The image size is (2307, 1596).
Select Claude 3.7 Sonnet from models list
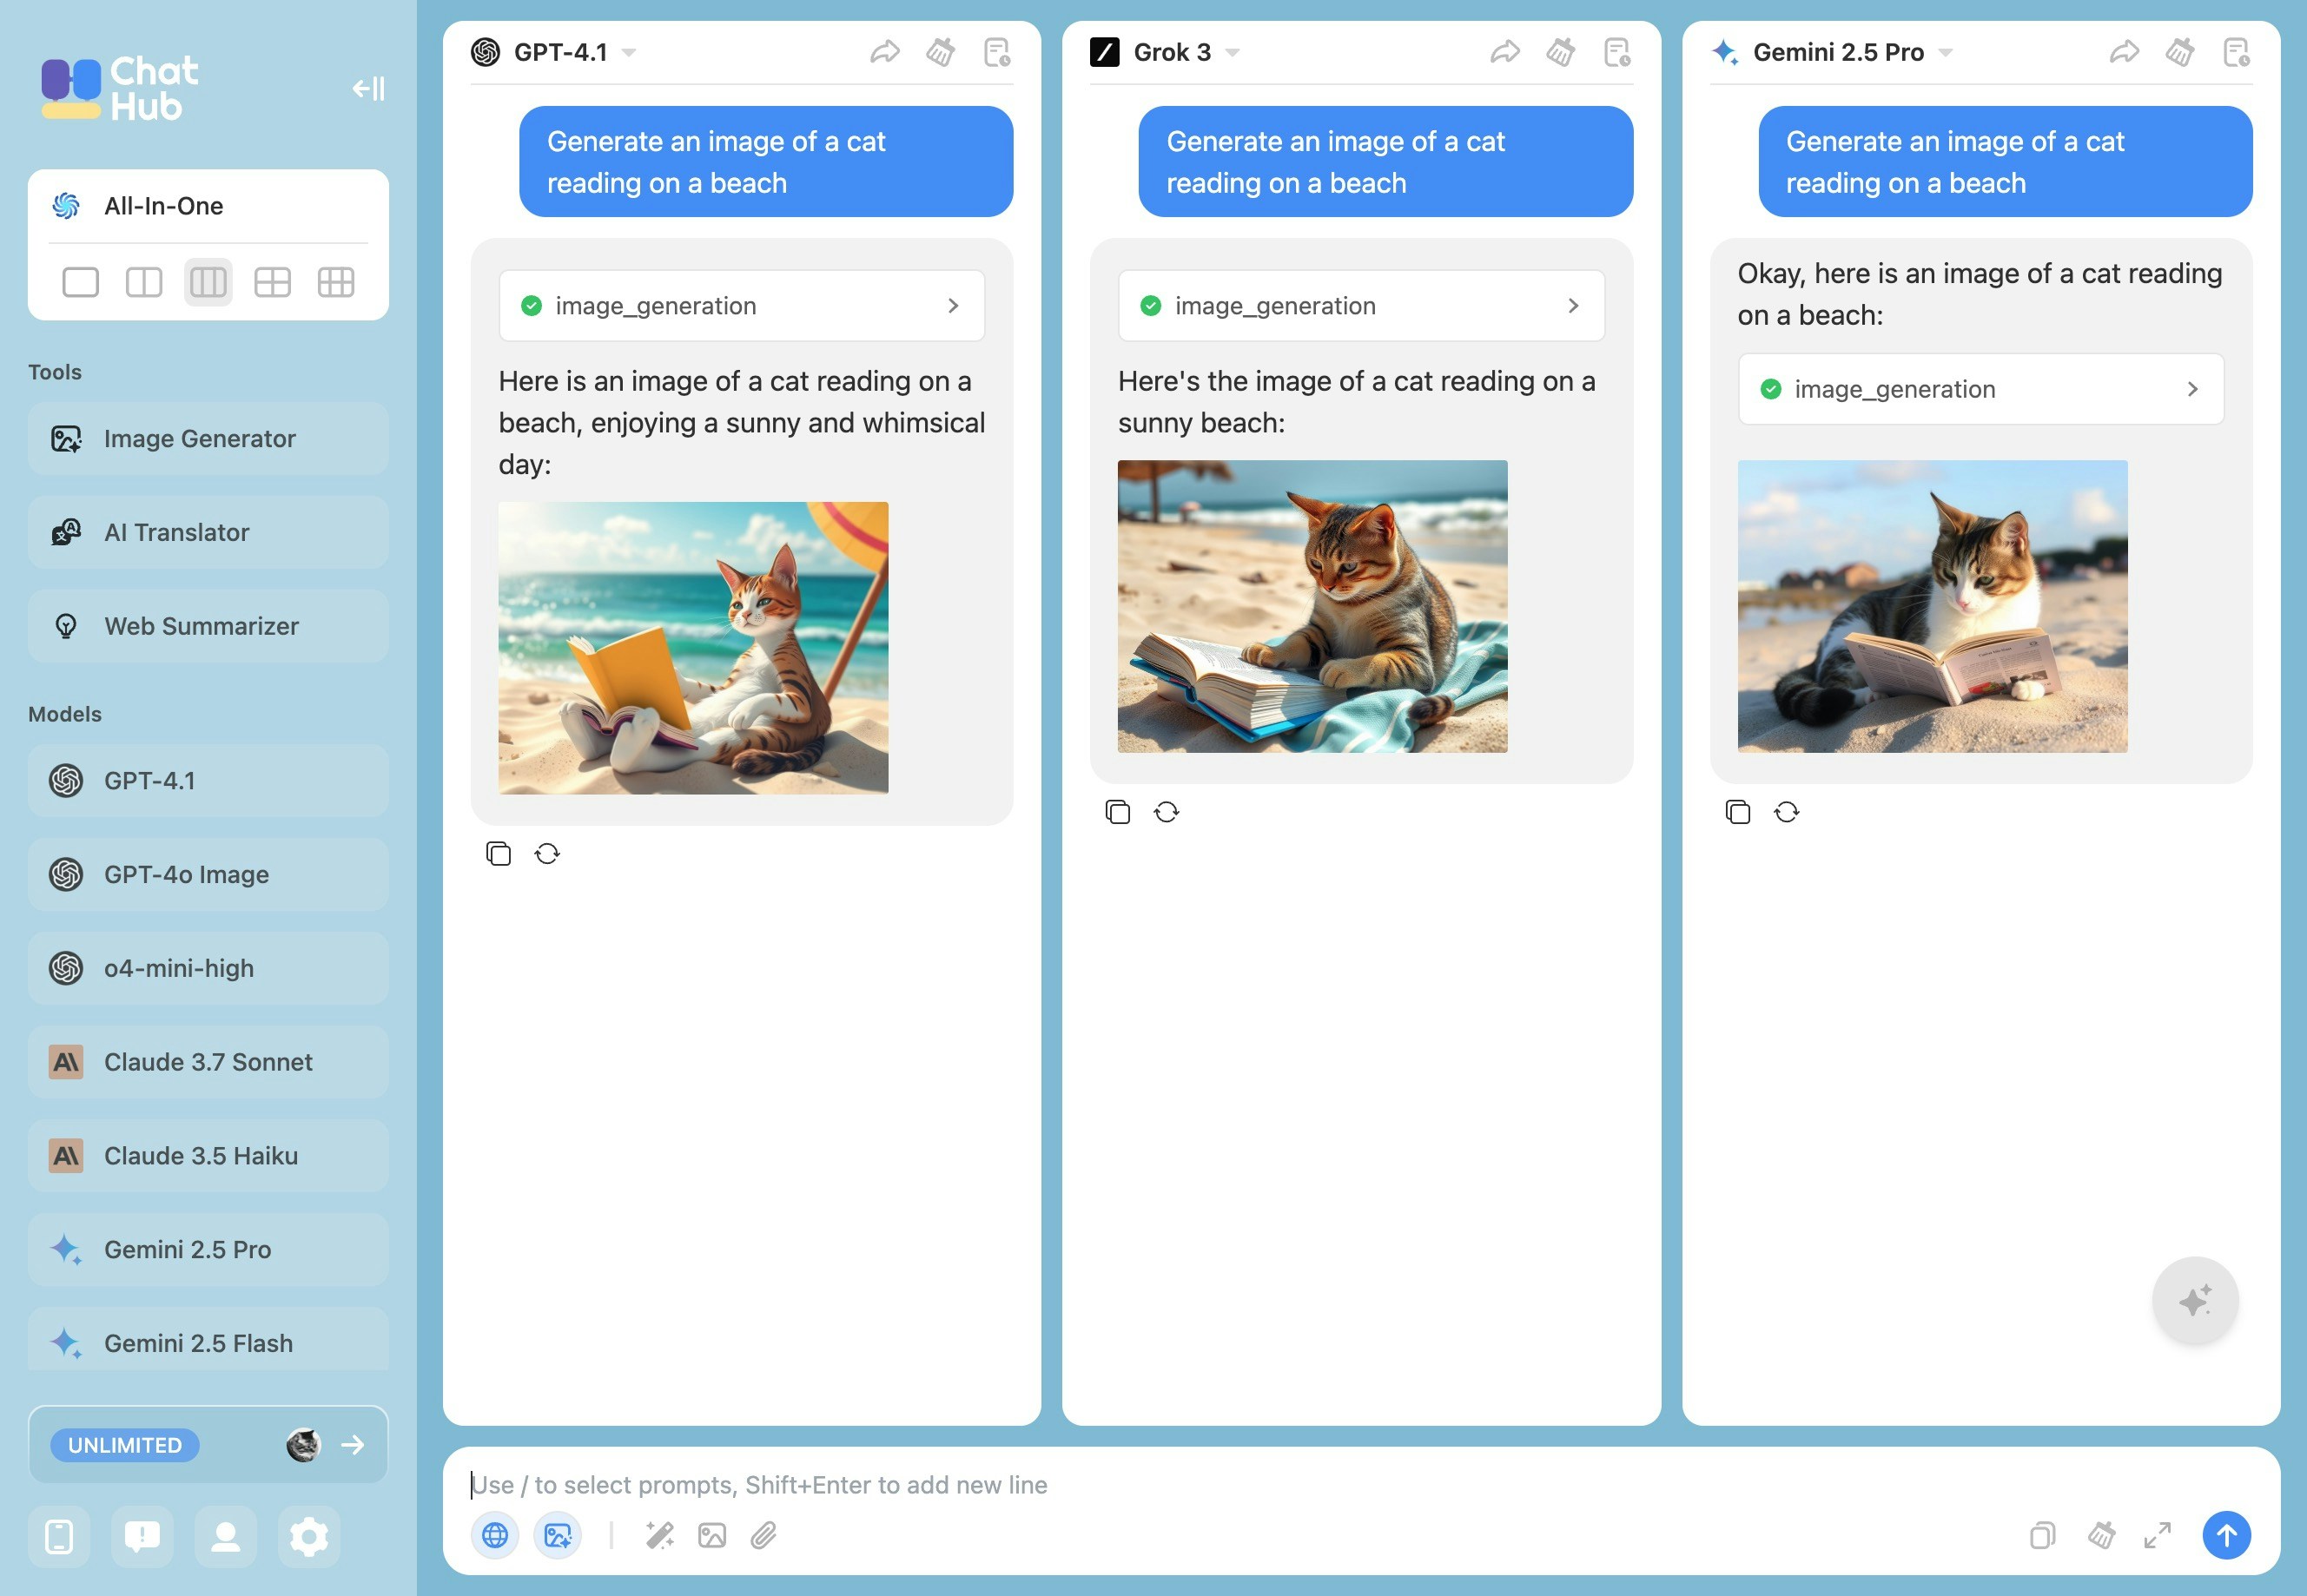click(x=208, y=1062)
